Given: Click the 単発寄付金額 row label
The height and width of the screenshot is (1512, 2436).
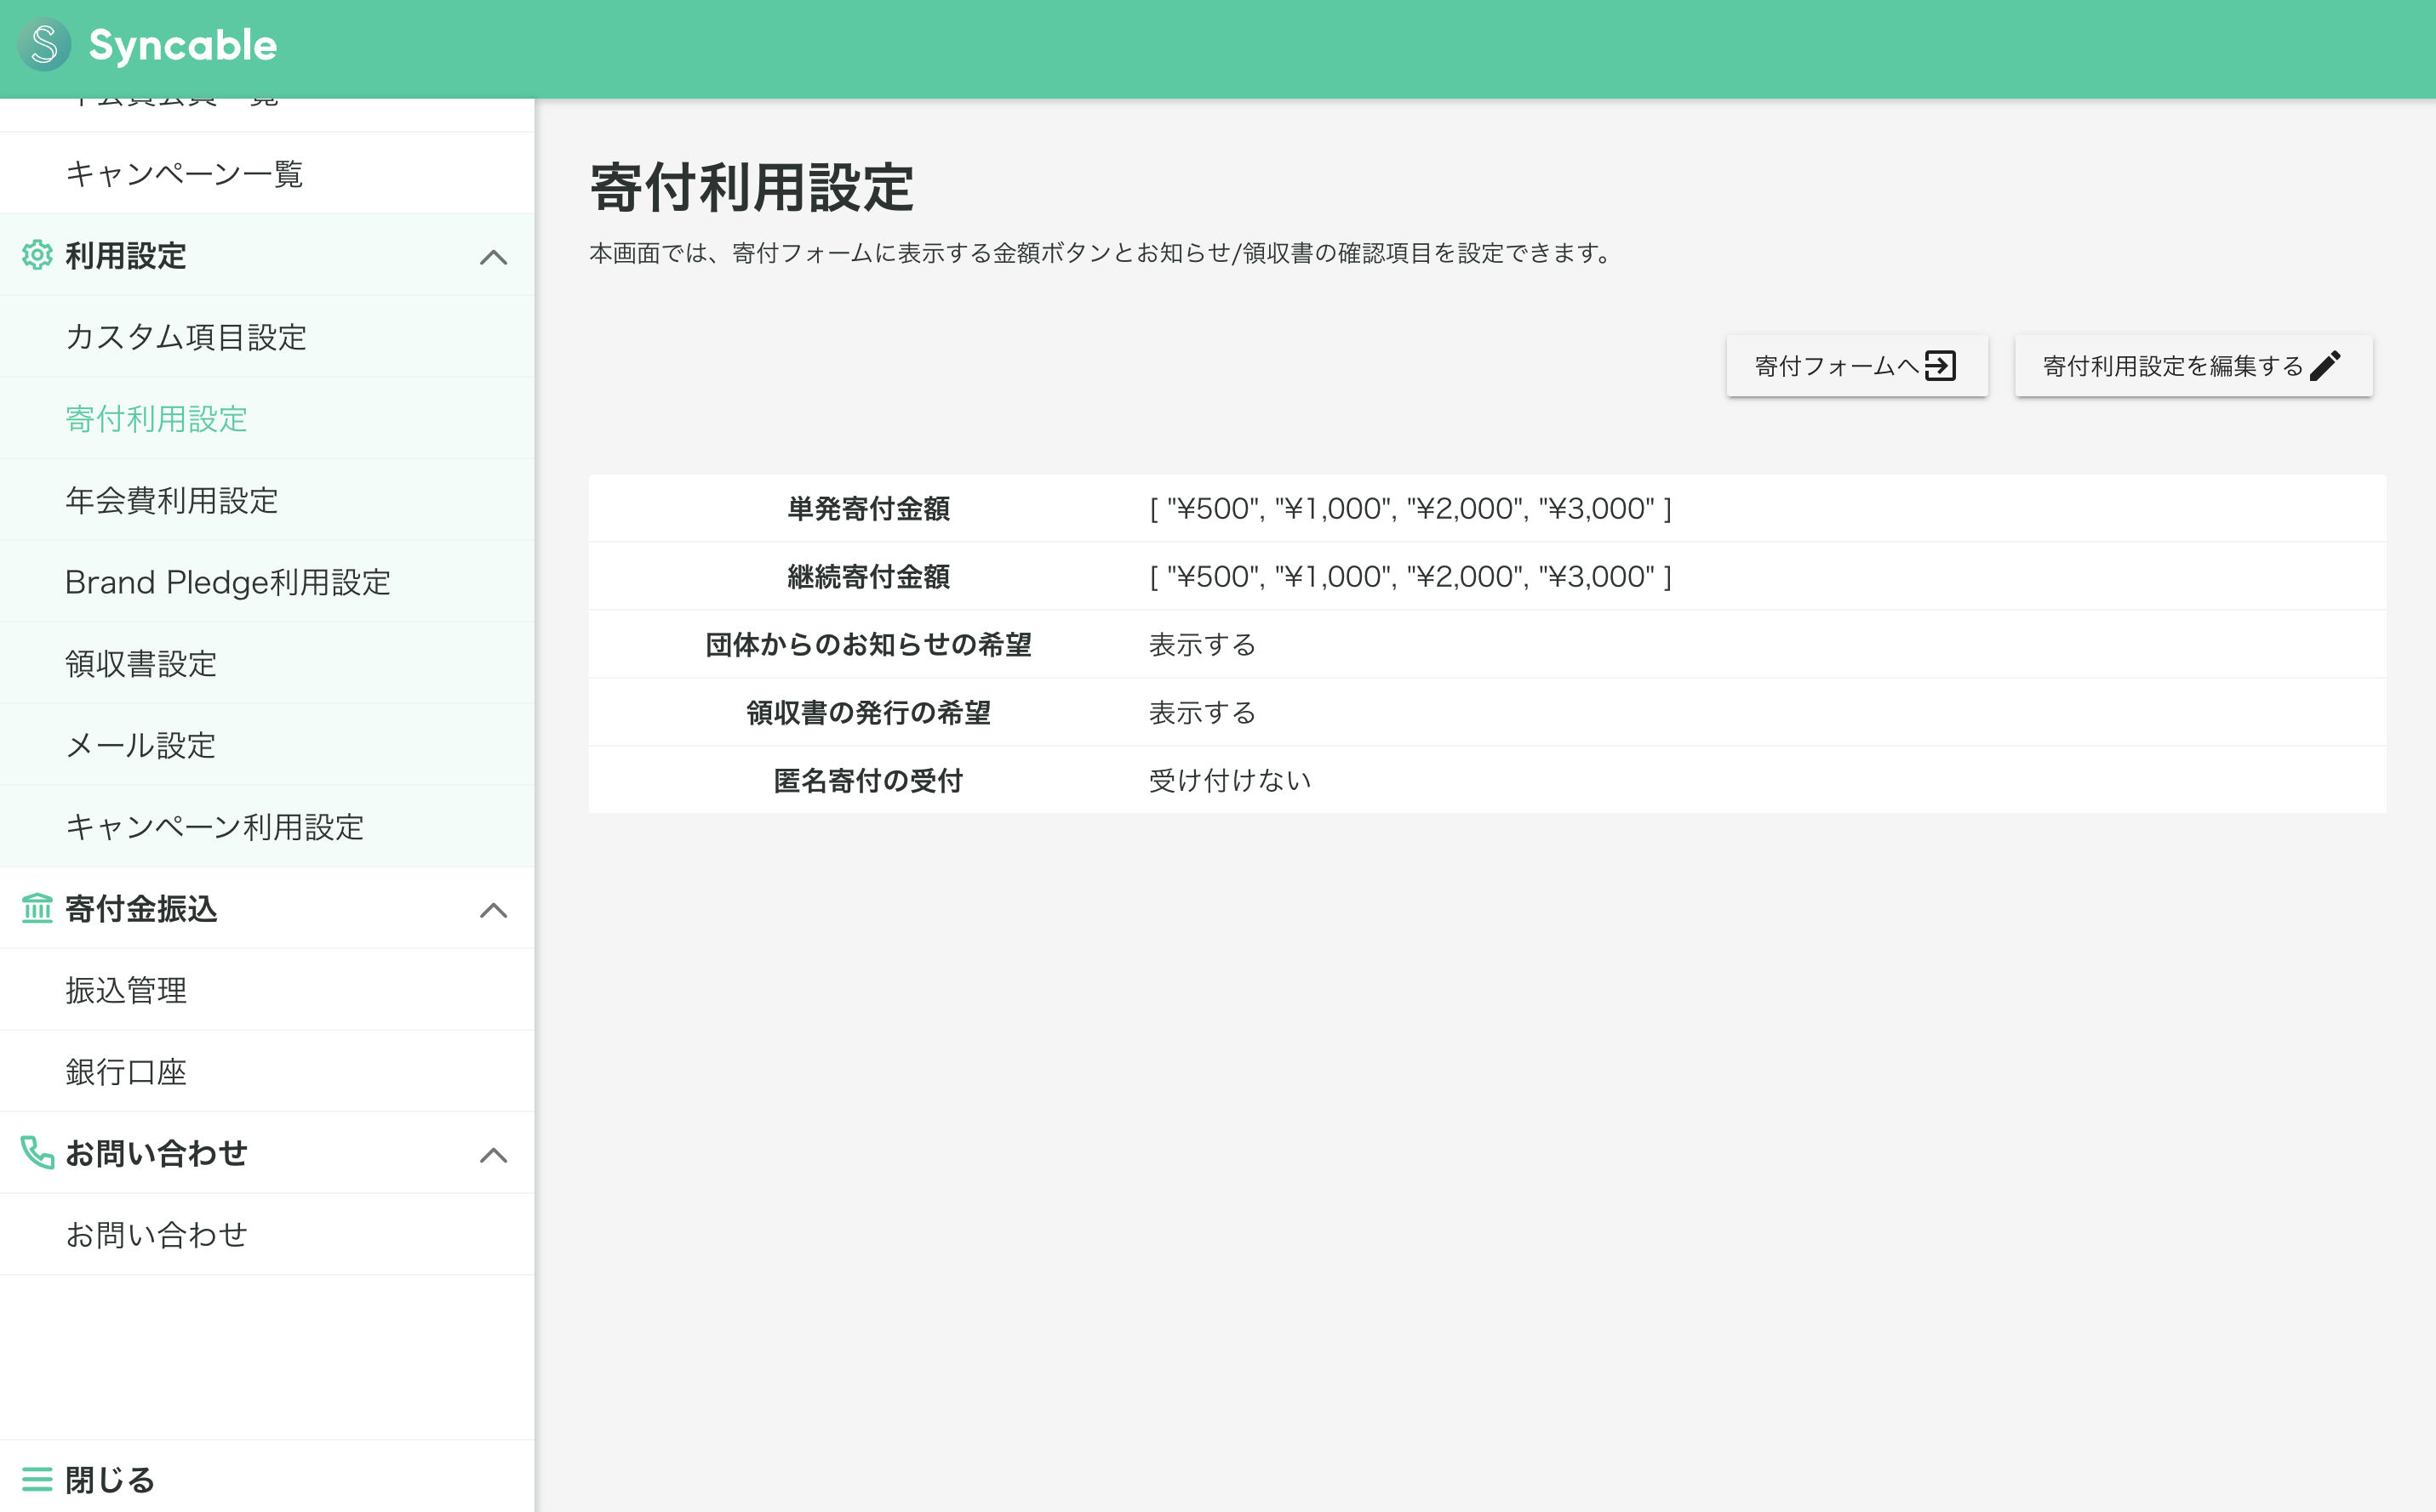Looking at the screenshot, I should (869, 509).
